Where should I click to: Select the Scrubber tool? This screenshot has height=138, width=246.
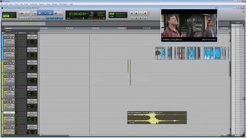click(x=55, y=13)
